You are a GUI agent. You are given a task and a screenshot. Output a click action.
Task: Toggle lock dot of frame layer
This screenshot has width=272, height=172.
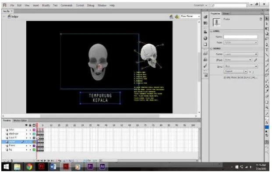30,146
